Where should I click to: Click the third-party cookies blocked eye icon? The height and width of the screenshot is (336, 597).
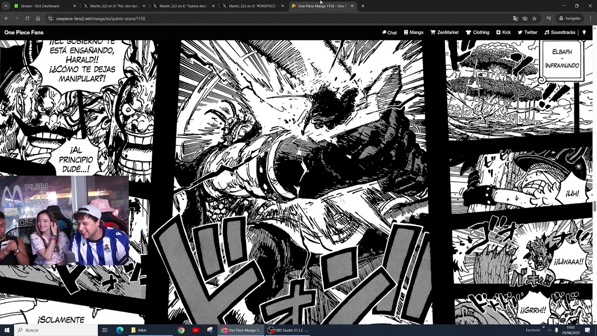point(525,19)
